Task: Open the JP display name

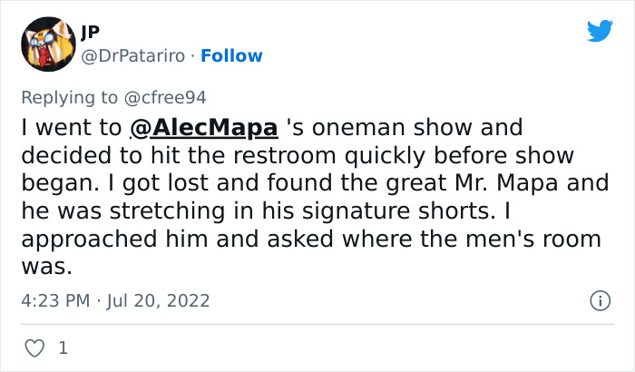Action: pyautogui.click(x=91, y=30)
